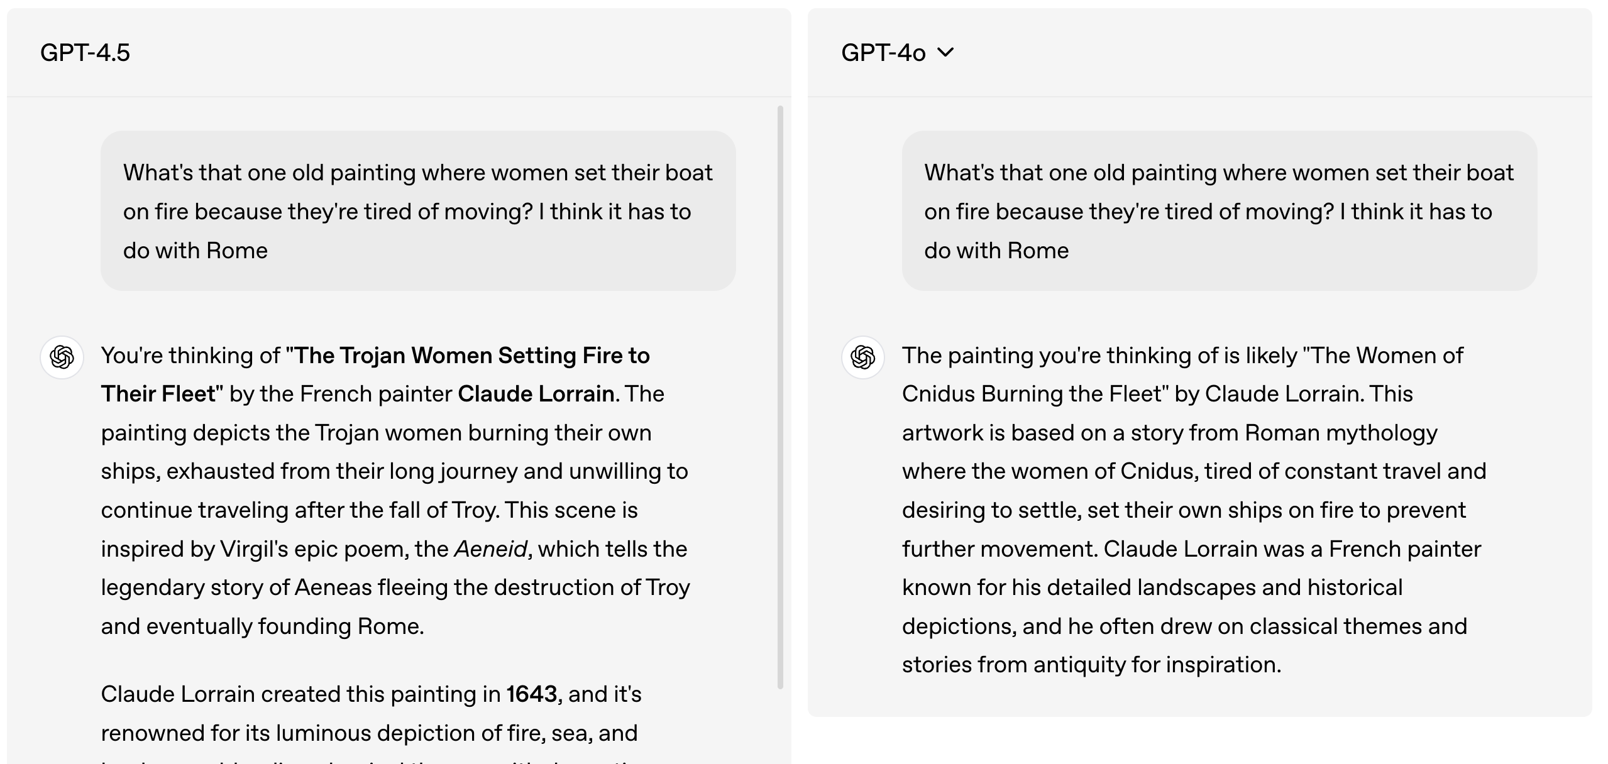Select the user message bubble in GPT-4o panel

1219,210
